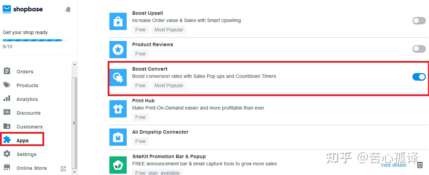Click the Boost Convert app icon
The height and width of the screenshot is (175, 429).
click(118, 78)
